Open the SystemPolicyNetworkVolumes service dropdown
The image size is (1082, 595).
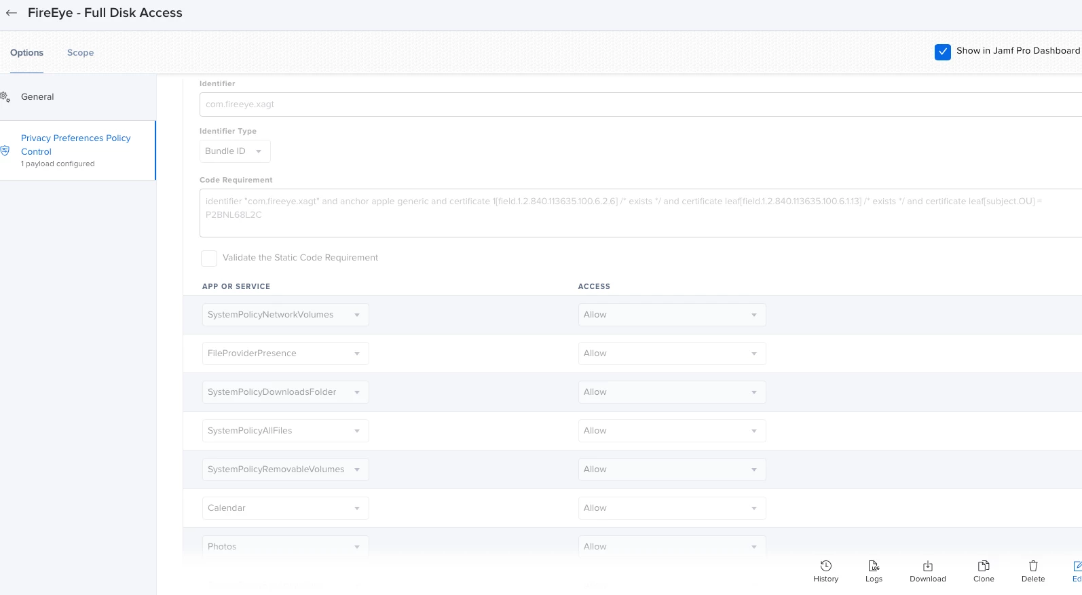pyautogui.click(x=286, y=315)
